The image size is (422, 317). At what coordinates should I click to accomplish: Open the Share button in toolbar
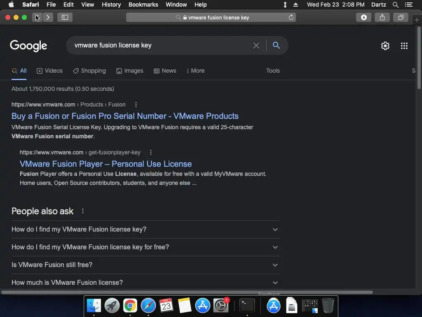pos(382,17)
